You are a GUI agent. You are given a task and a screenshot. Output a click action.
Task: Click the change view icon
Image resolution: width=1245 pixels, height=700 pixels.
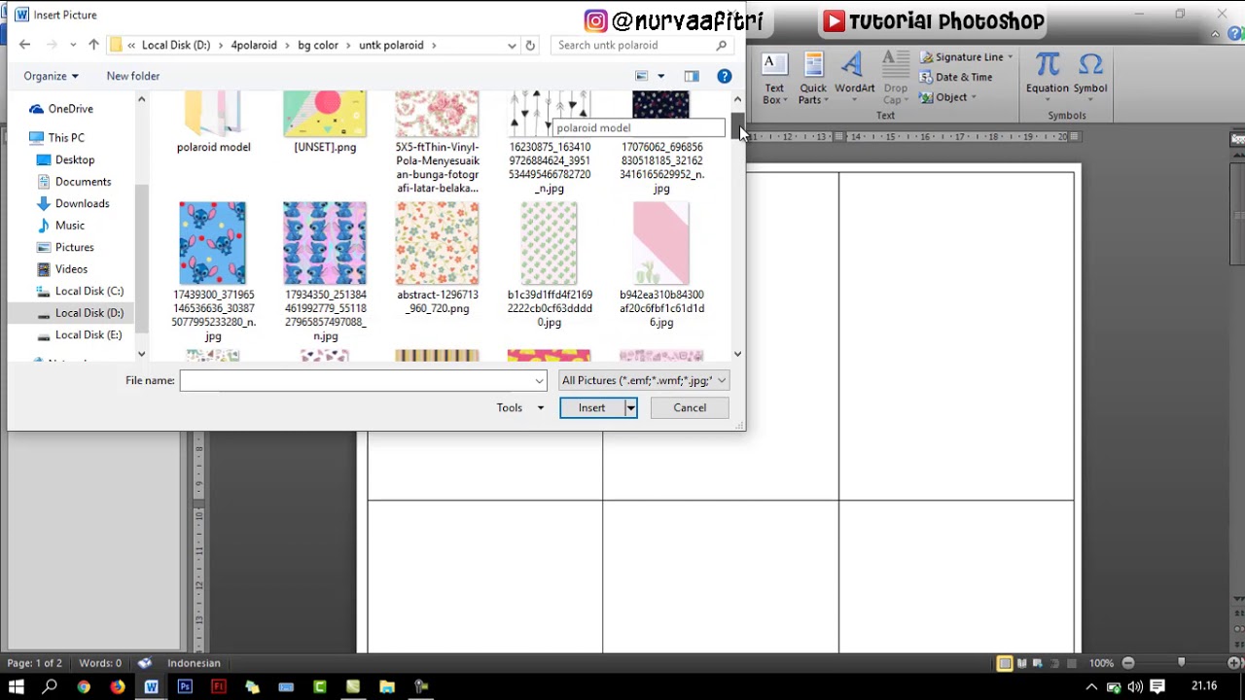pyautogui.click(x=642, y=76)
